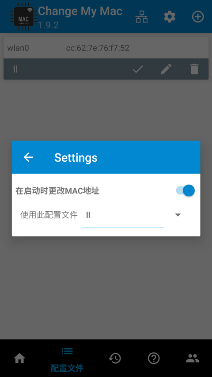Click the Settings dialog title

(76, 158)
